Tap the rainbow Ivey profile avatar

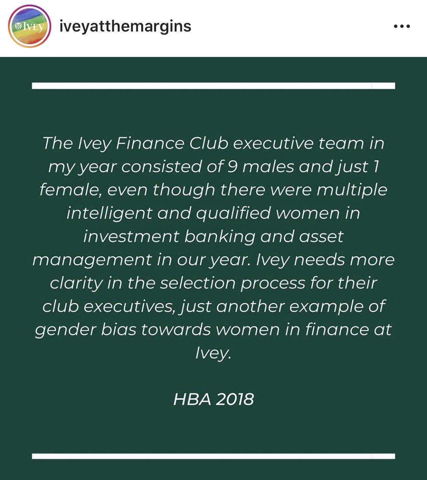point(30,27)
